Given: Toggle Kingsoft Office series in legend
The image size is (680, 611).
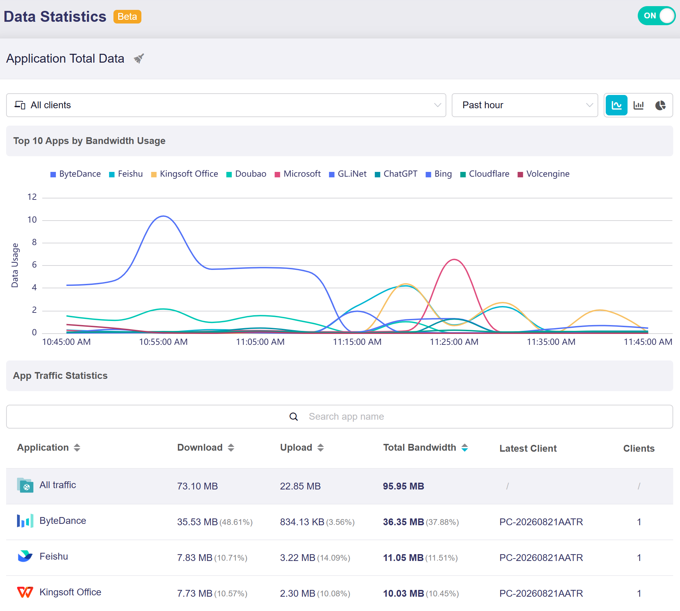Looking at the screenshot, I should point(185,174).
